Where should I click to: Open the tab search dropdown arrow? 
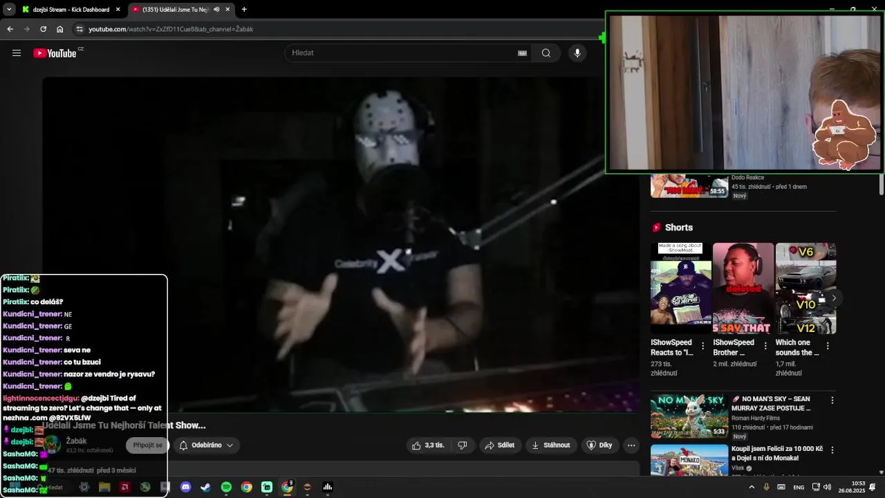click(x=9, y=10)
